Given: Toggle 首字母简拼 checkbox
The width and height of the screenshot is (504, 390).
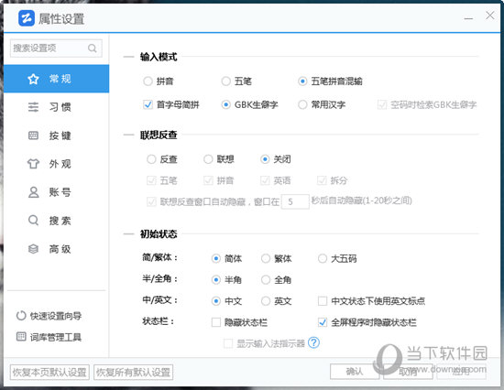Looking at the screenshot, I should (x=148, y=104).
